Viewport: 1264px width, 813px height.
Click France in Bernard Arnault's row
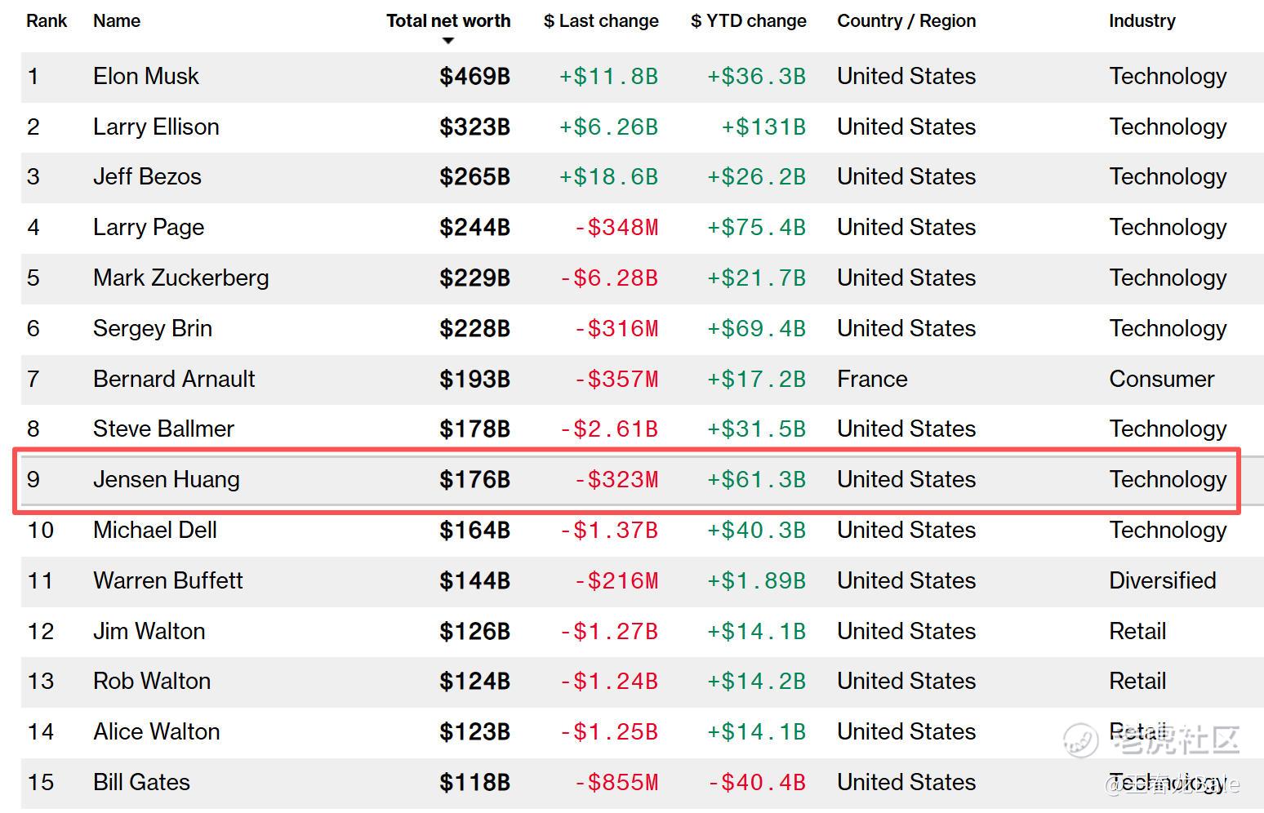click(872, 380)
